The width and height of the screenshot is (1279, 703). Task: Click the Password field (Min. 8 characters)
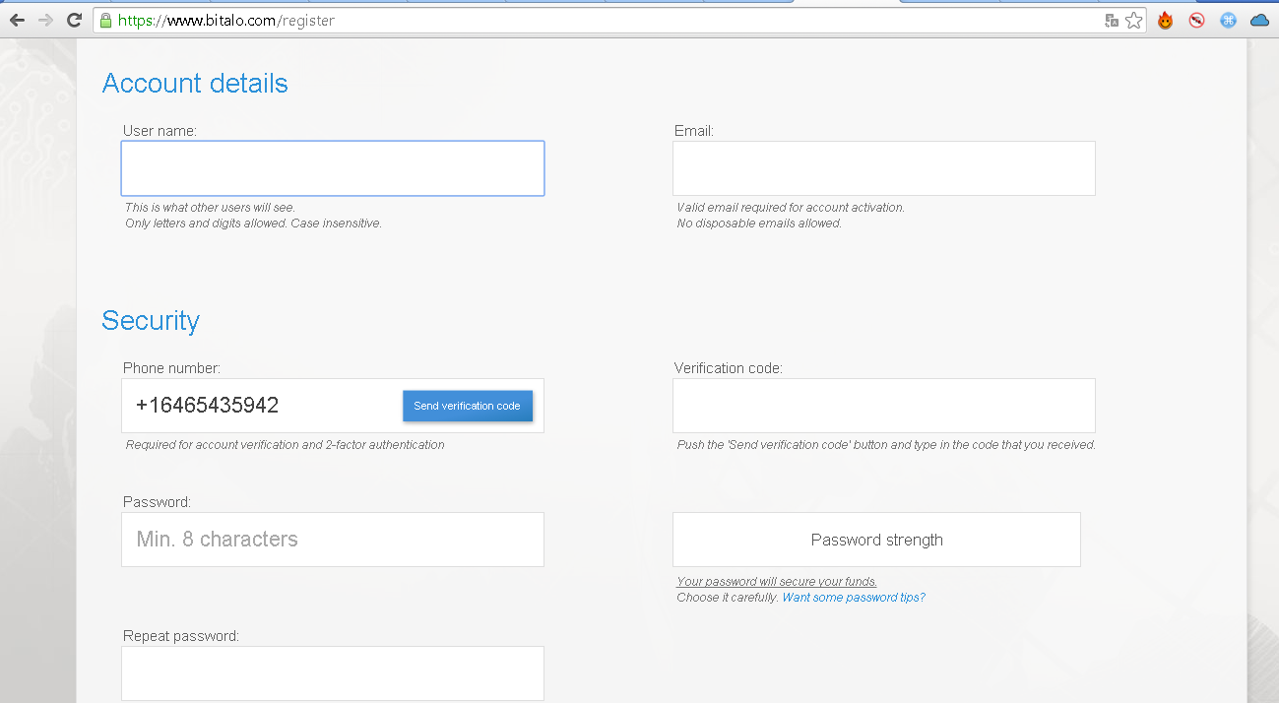pyautogui.click(x=333, y=540)
